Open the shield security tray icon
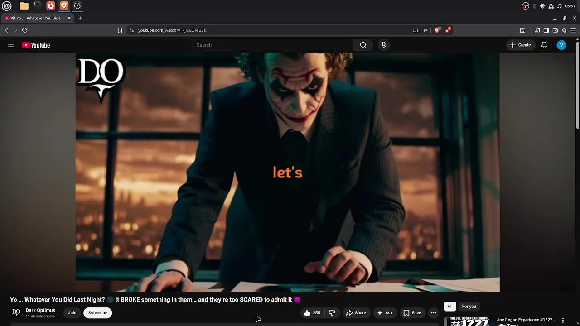580x326 pixels. (x=542, y=6)
